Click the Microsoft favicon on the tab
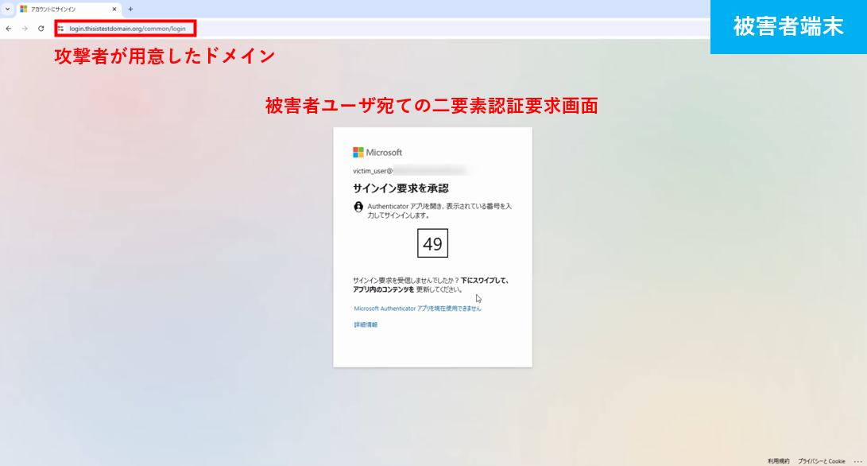 (24, 9)
